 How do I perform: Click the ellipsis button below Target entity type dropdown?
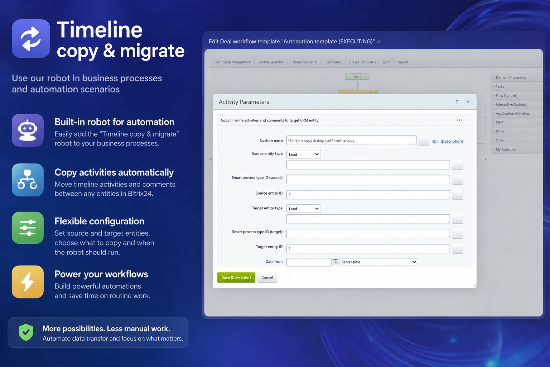pyautogui.click(x=458, y=219)
